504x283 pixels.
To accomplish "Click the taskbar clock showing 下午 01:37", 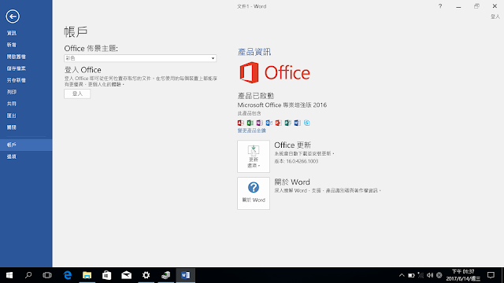I will point(463,275).
